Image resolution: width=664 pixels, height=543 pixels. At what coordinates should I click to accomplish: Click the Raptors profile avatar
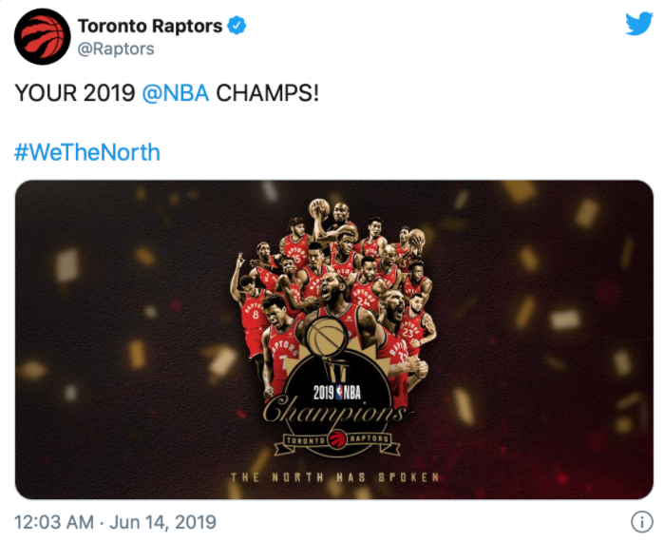pyautogui.click(x=42, y=36)
